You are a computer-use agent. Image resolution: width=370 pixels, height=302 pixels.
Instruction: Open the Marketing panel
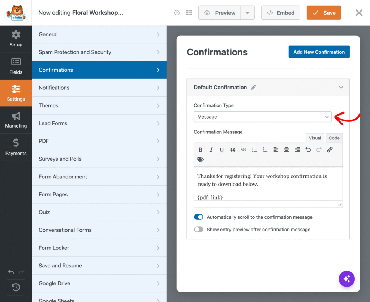coord(16,120)
